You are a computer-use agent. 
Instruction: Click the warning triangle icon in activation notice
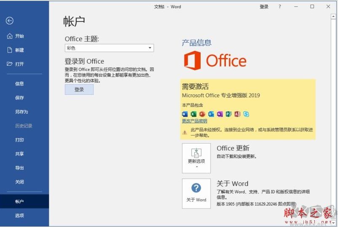(x=185, y=132)
